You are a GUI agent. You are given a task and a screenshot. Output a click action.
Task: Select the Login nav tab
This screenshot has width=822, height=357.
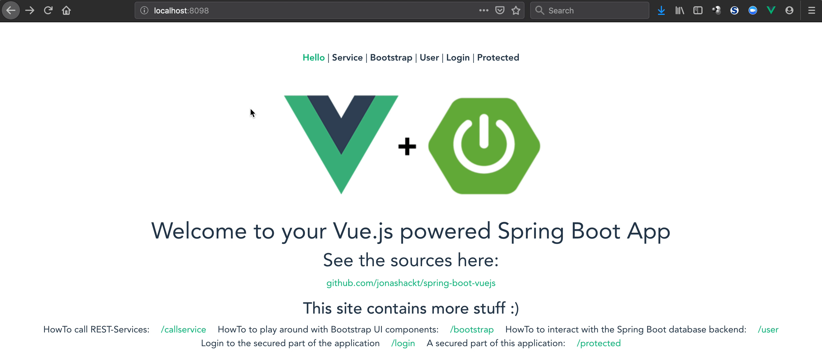click(x=458, y=58)
